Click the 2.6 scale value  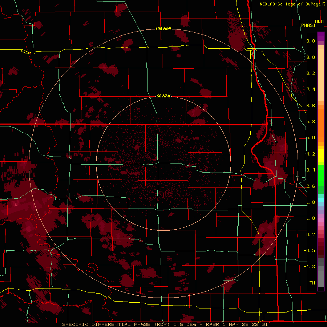click(311, 186)
